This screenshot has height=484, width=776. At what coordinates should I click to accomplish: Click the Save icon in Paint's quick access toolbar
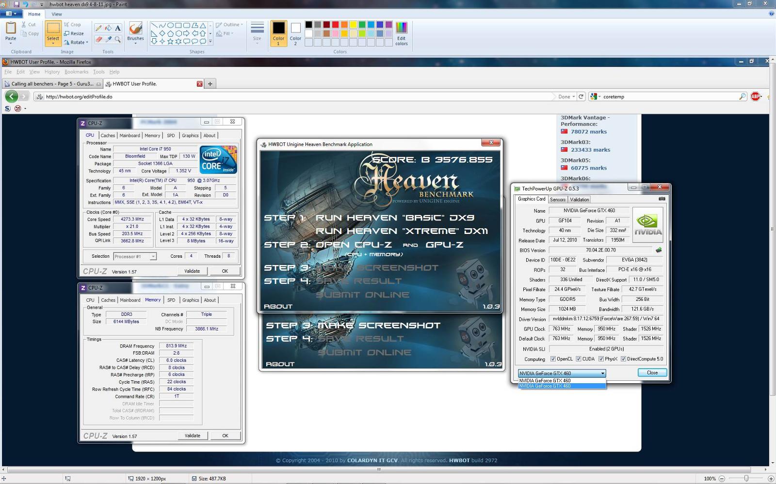16,4
